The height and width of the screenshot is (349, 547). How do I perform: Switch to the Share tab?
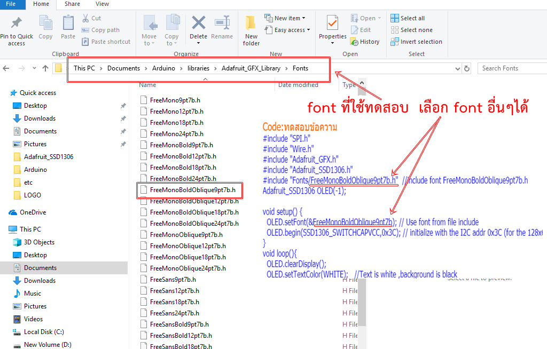point(72,4)
